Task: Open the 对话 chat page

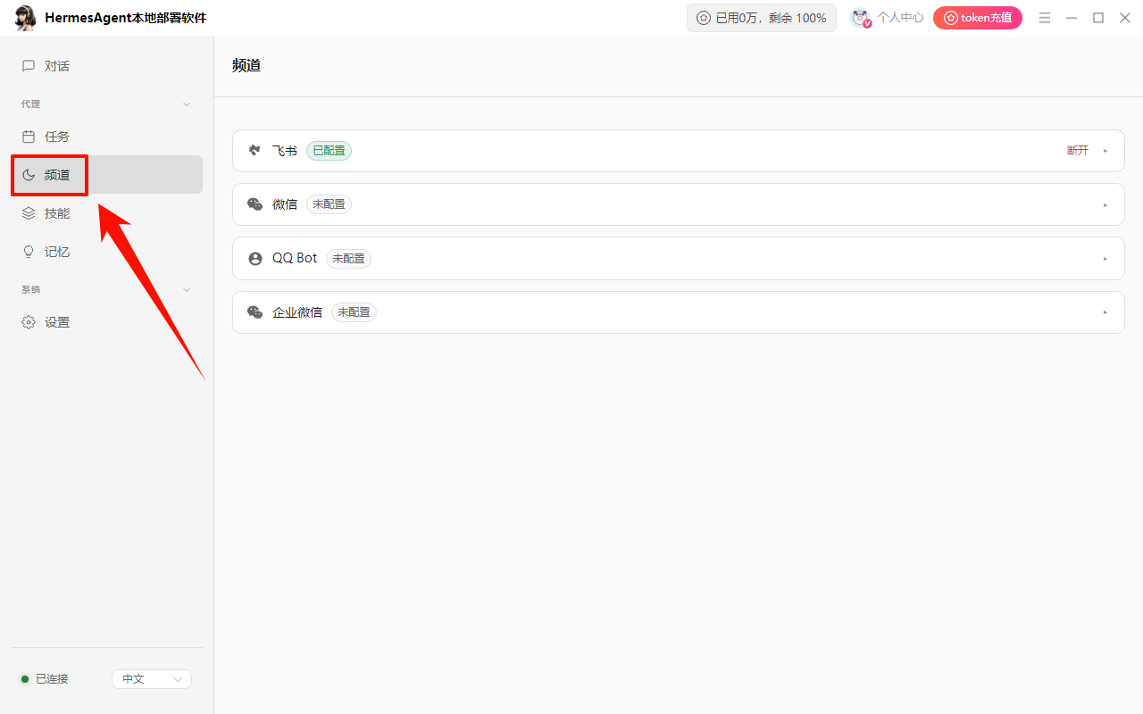Action: [x=107, y=66]
